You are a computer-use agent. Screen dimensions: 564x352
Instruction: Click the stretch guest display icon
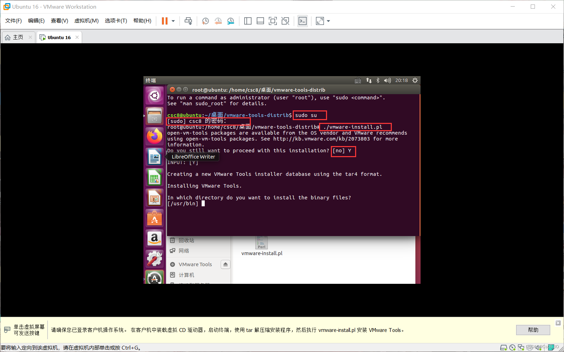click(x=320, y=21)
